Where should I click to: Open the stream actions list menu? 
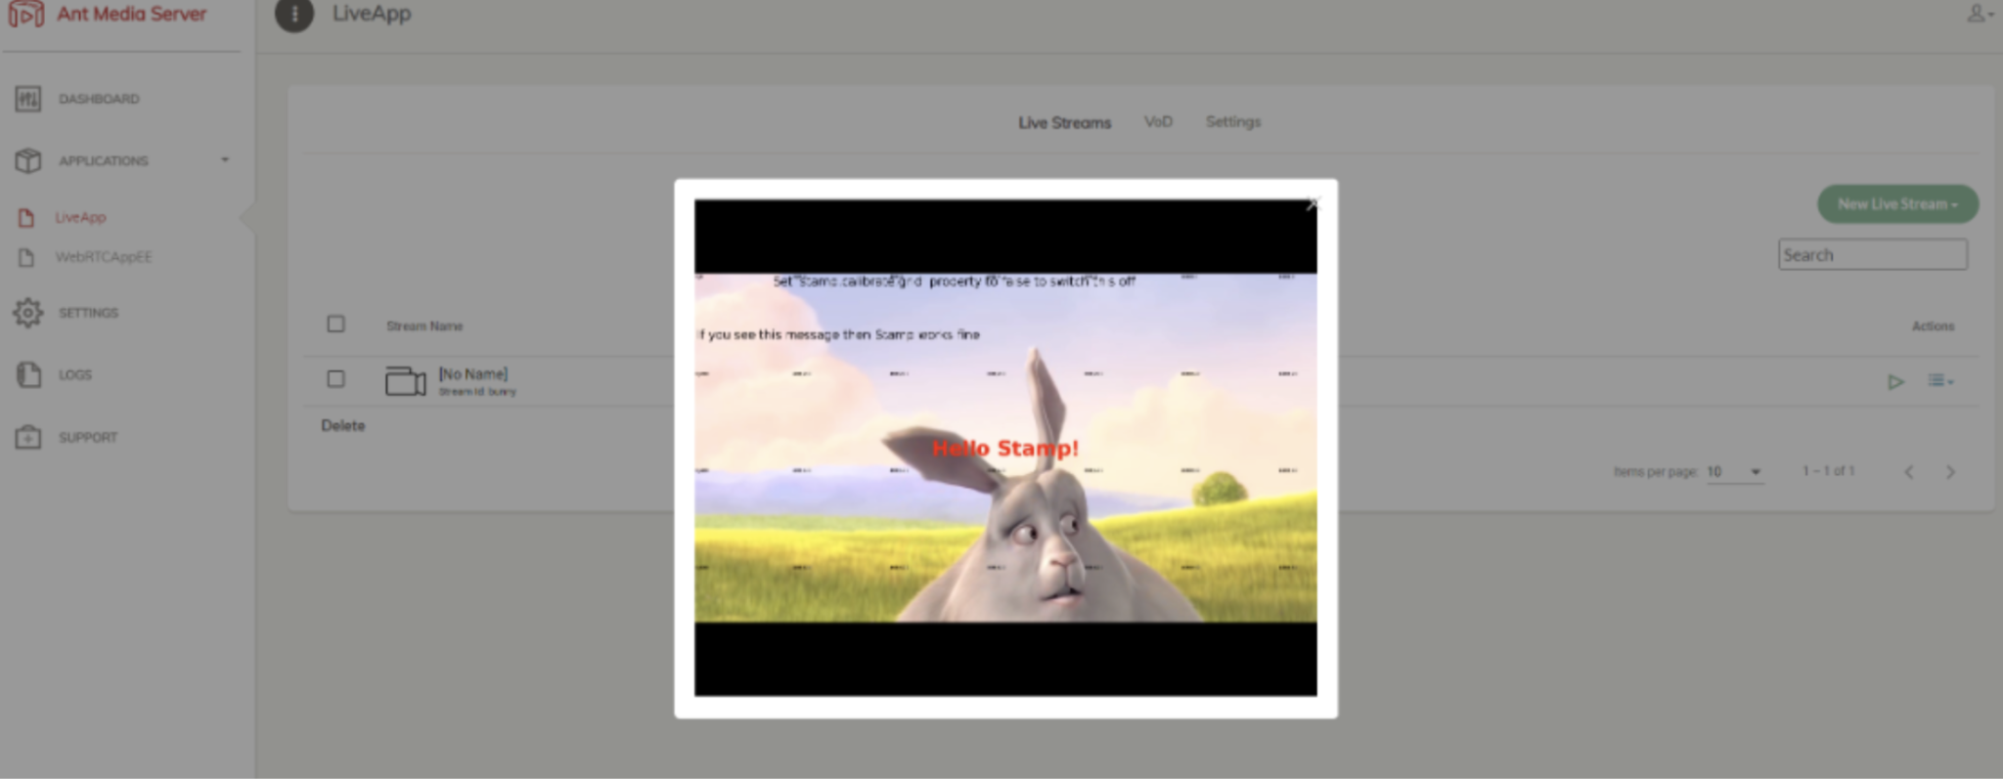1940,381
